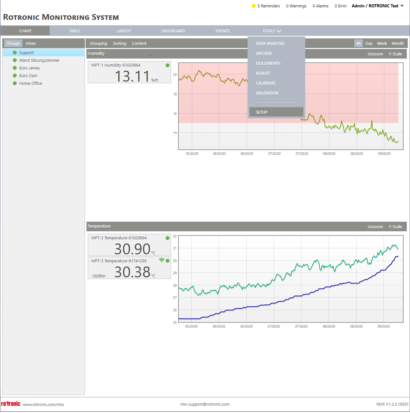Viewport: 410px width, 413px height.
Task: Click the rms-support@rotronic.com email link
Action: [x=205, y=404]
